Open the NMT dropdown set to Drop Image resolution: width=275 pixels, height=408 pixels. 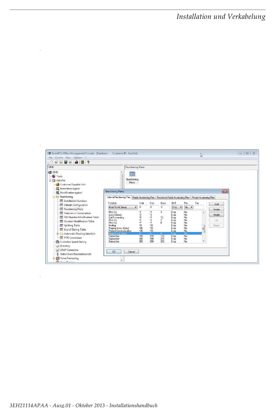click(x=177, y=207)
